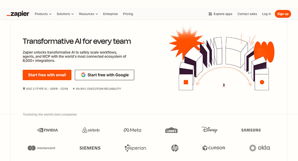This screenshot has height=161, width=298.
Task: Click the HP logo
Action: [x=175, y=148]
